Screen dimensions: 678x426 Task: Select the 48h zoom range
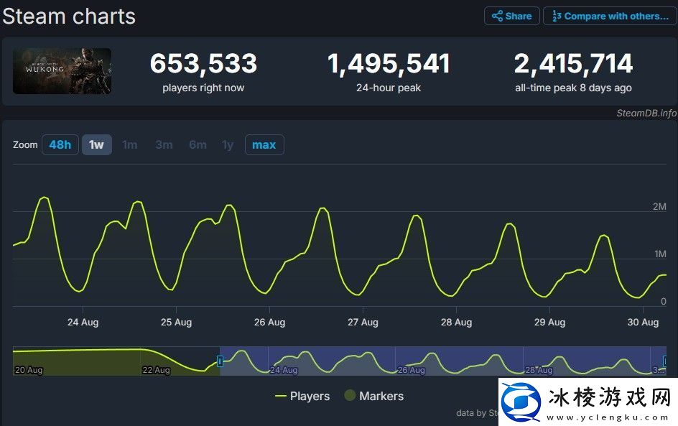pyautogui.click(x=60, y=144)
